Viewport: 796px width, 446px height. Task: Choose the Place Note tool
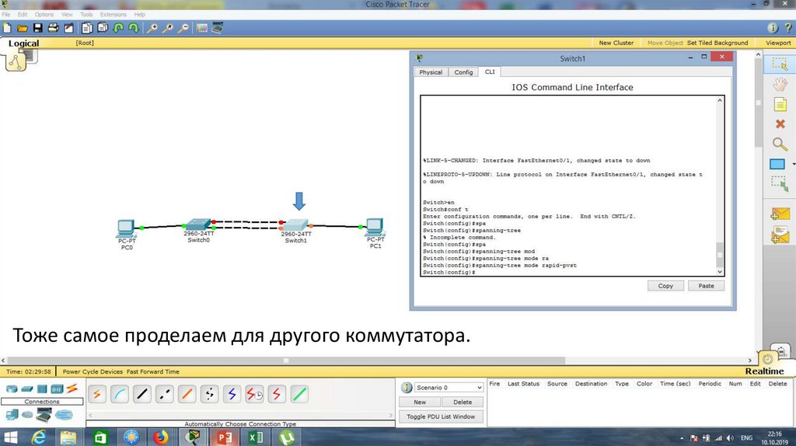[x=780, y=105]
